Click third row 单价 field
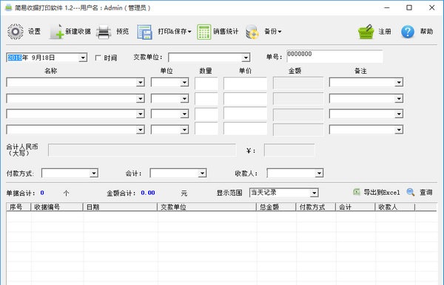The image size is (444, 285). pyautogui.click(x=245, y=114)
